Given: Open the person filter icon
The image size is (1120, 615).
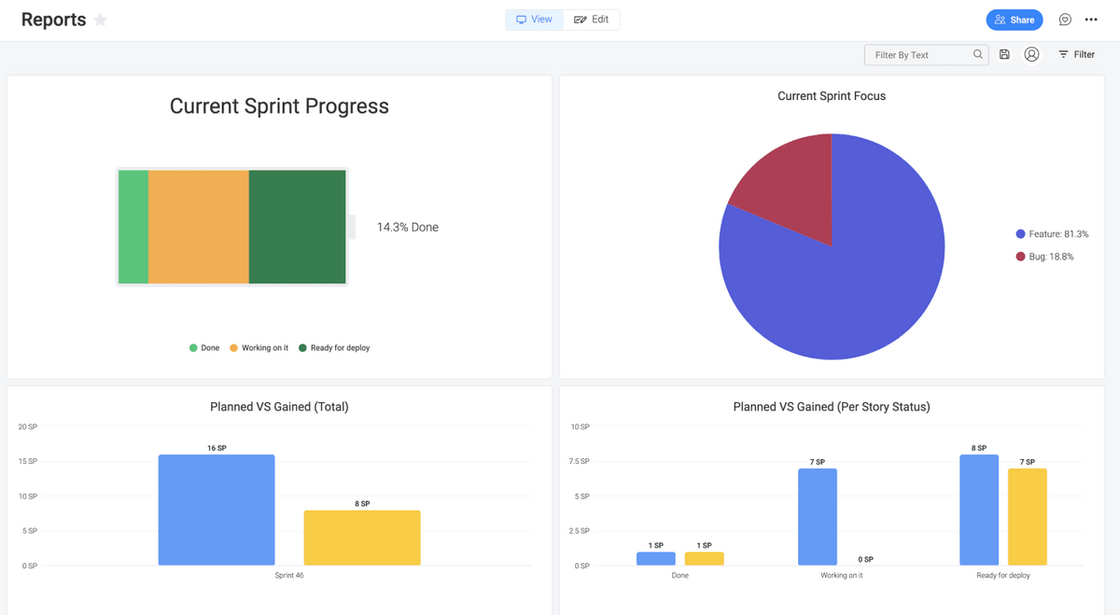Looking at the screenshot, I should (x=1031, y=55).
